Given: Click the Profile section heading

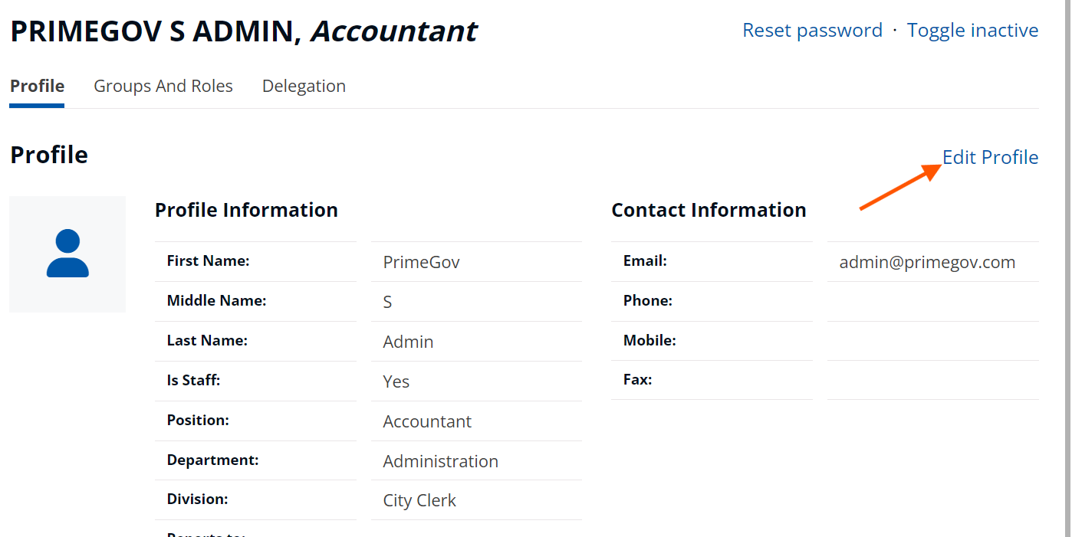Looking at the screenshot, I should click(x=49, y=155).
